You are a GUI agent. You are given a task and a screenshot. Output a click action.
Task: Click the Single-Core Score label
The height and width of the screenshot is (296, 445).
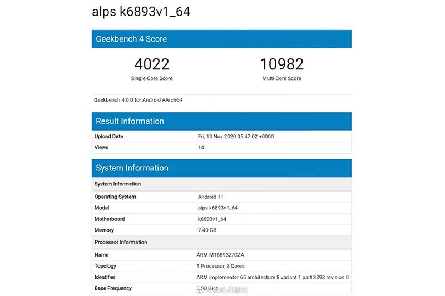pyautogui.click(x=151, y=78)
